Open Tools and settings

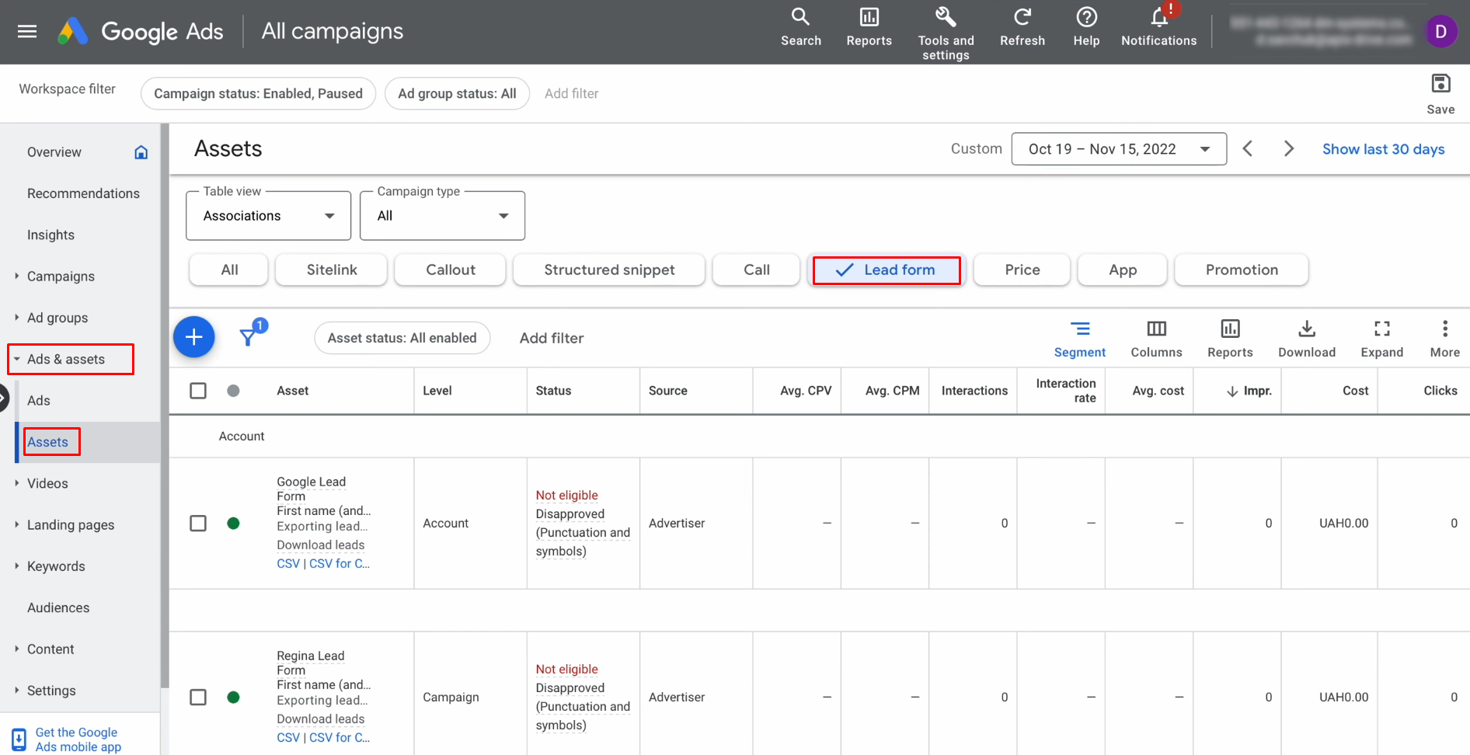click(946, 34)
